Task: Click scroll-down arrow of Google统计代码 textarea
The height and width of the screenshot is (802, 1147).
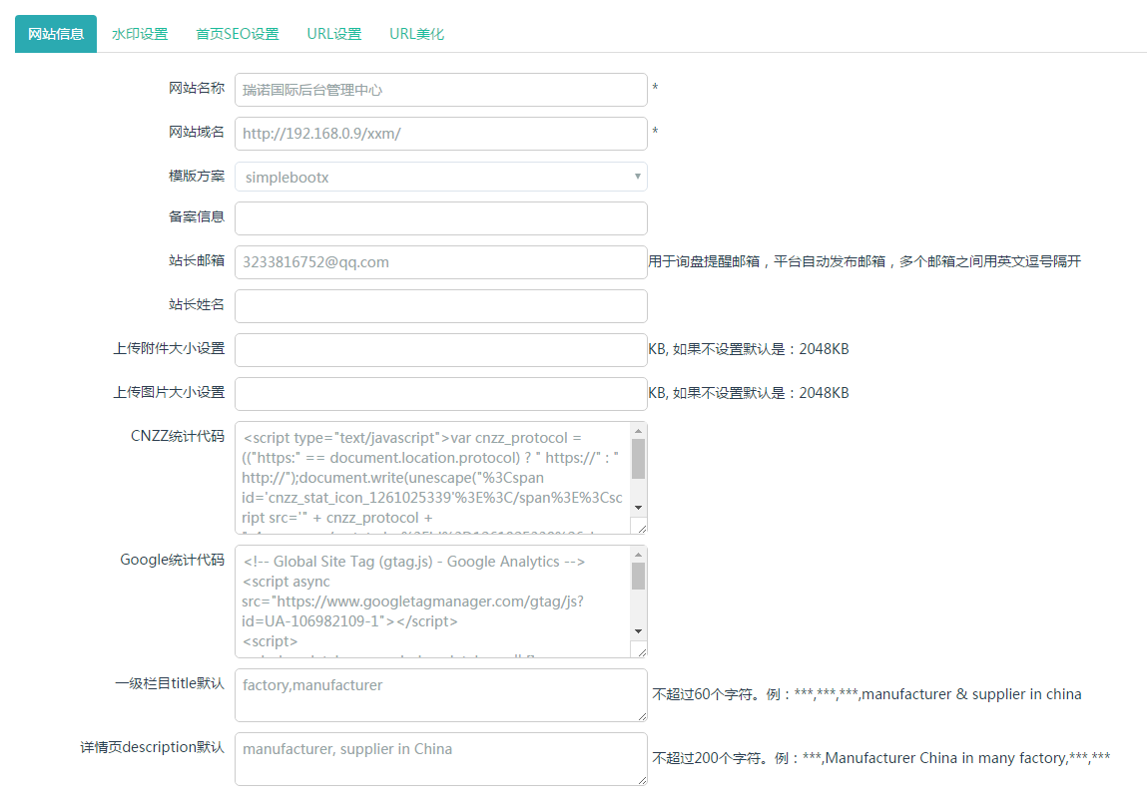Action: point(639,630)
